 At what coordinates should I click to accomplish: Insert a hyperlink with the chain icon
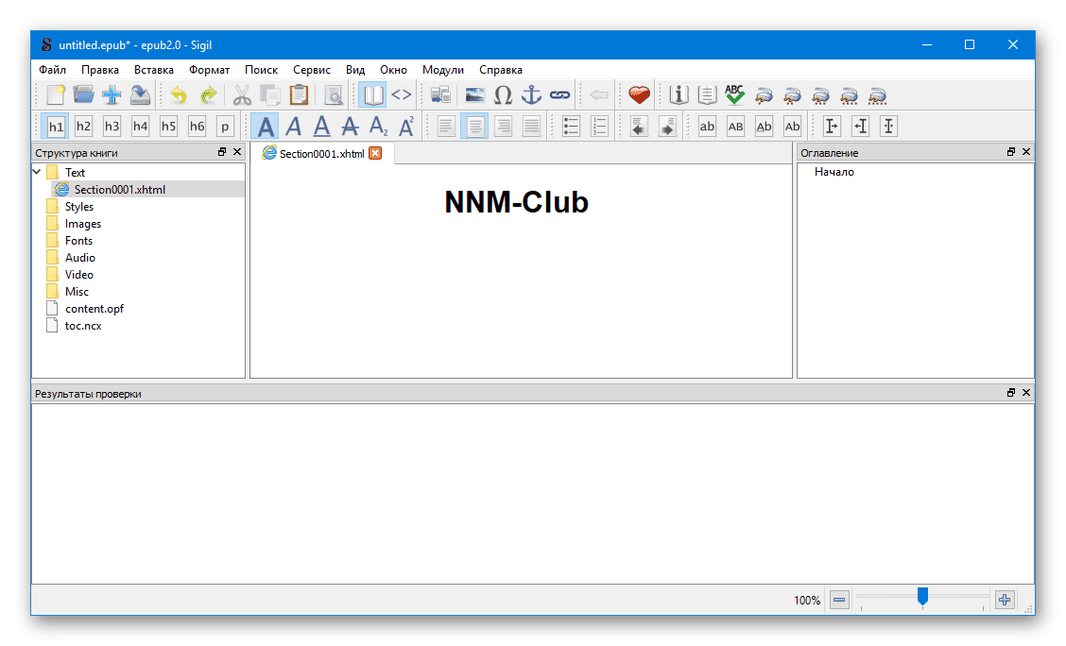559,95
